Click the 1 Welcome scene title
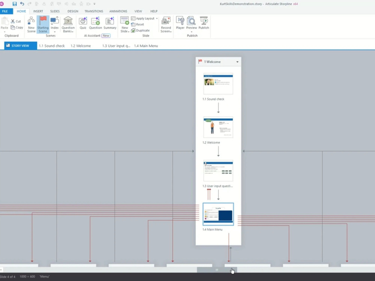The height and width of the screenshot is (281, 375). (212, 62)
